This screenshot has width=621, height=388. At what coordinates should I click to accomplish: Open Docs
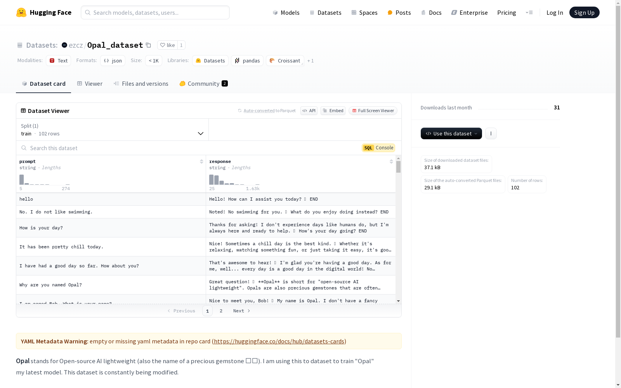431,12
